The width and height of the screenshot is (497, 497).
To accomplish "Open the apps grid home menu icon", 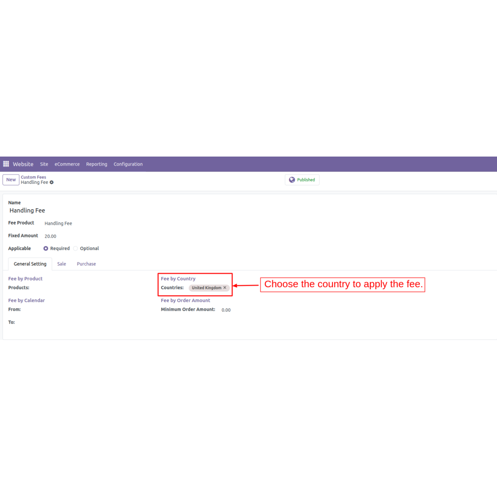I will tap(6, 164).
